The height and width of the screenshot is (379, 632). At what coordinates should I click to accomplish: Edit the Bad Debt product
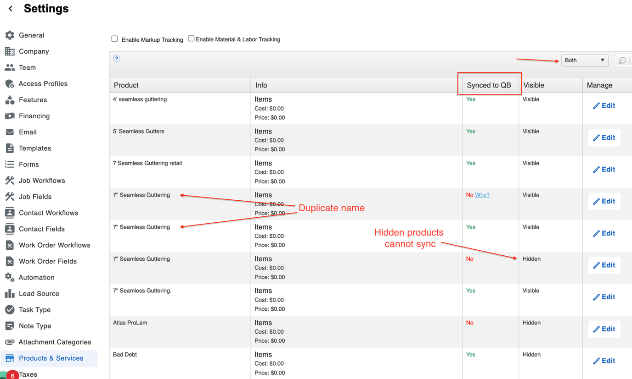604,361
